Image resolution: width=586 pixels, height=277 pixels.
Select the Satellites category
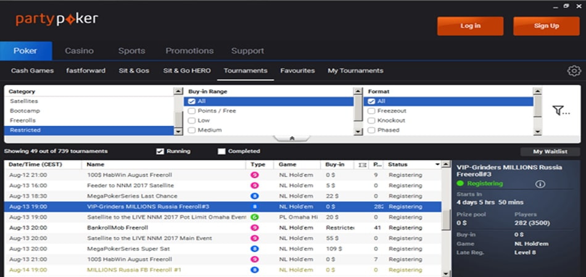(x=89, y=101)
